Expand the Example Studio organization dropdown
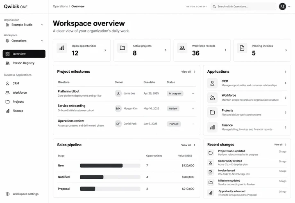 pos(42,25)
